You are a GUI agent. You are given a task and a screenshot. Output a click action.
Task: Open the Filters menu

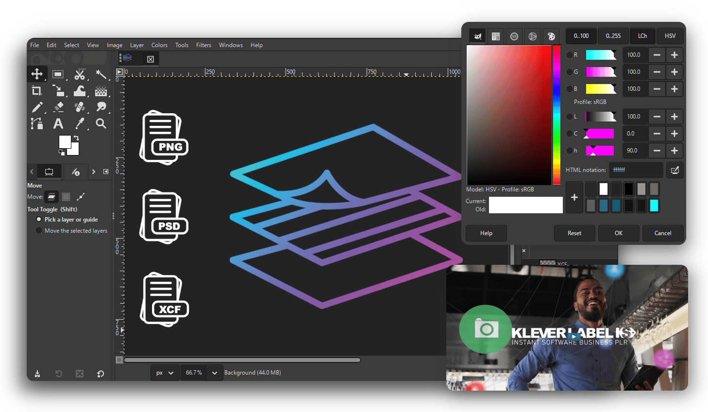pyautogui.click(x=203, y=45)
